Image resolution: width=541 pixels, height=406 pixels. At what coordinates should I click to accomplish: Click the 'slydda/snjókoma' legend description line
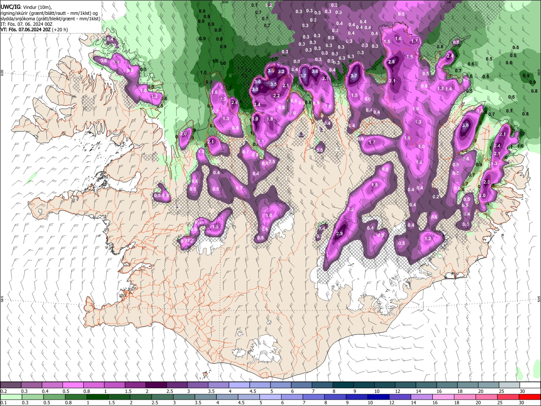(51, 19)
